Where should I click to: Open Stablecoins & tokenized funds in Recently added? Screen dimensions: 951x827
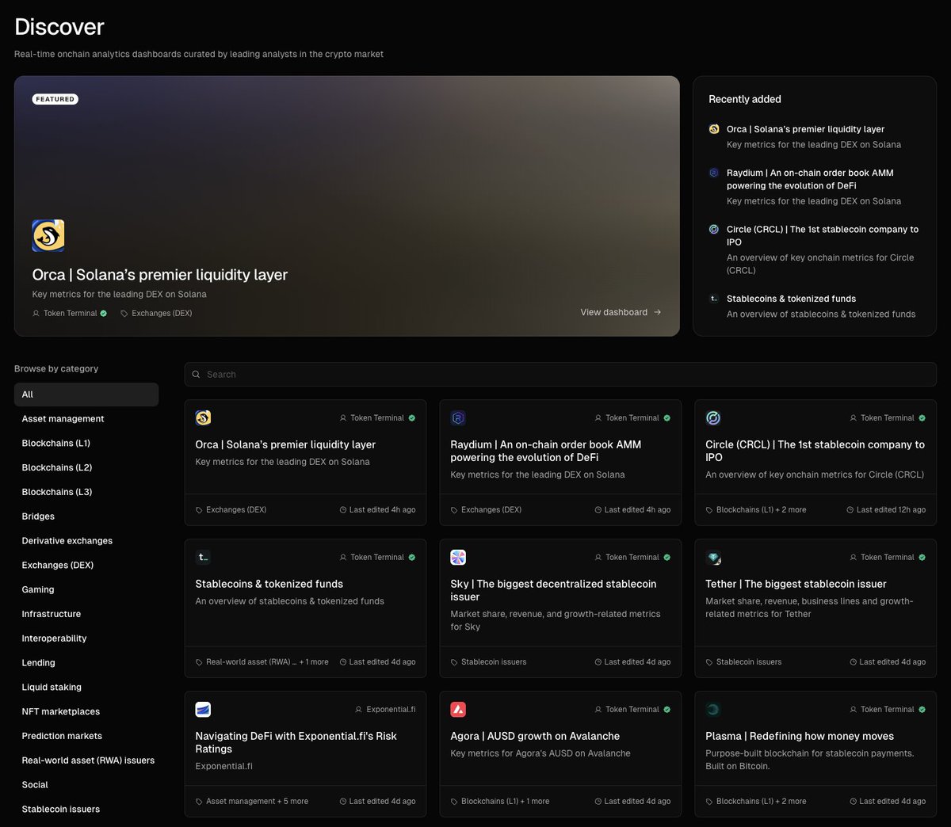[791, 299]
